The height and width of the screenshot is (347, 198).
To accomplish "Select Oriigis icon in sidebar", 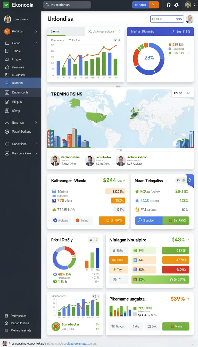I will [7, 59].
